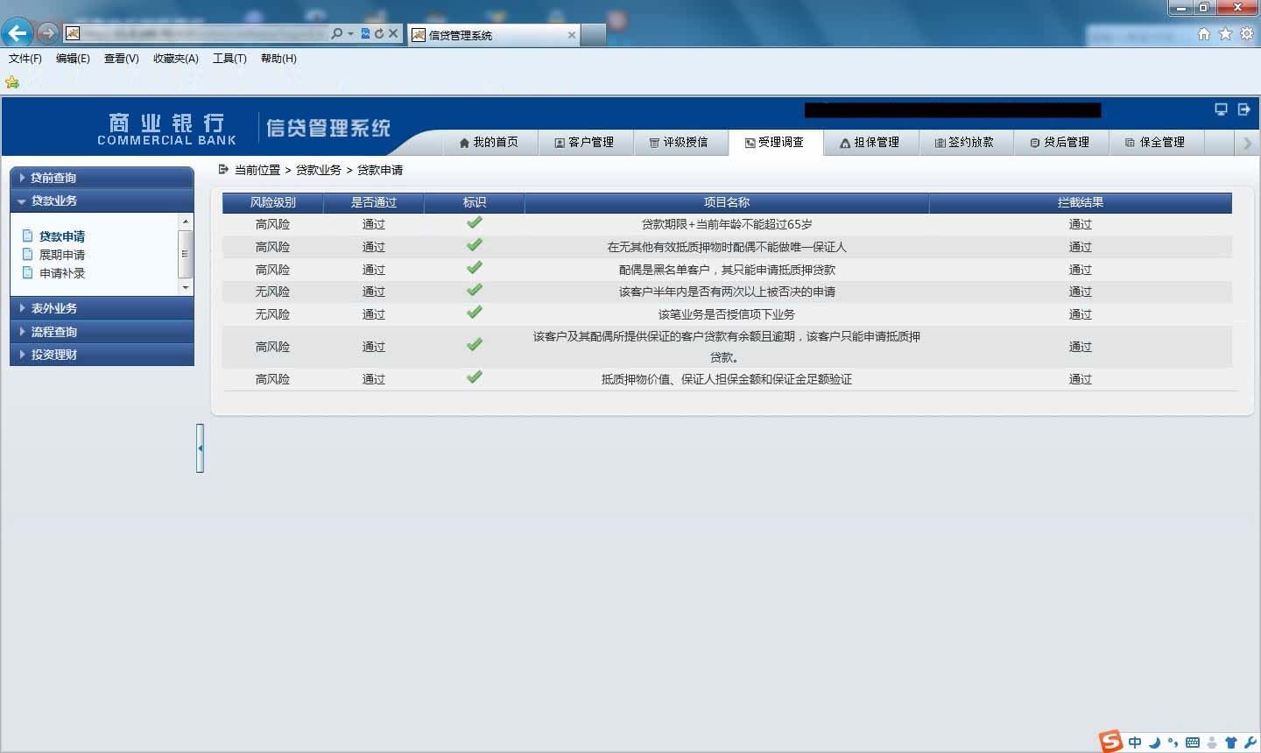The width and height of the screenshot is (1261, 753).
Task: Open favorites star at top right
Action: 1225,33
